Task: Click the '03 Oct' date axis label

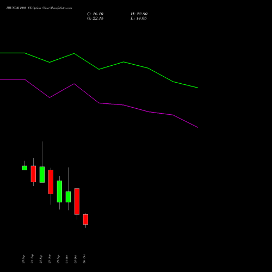Action: 76,259
